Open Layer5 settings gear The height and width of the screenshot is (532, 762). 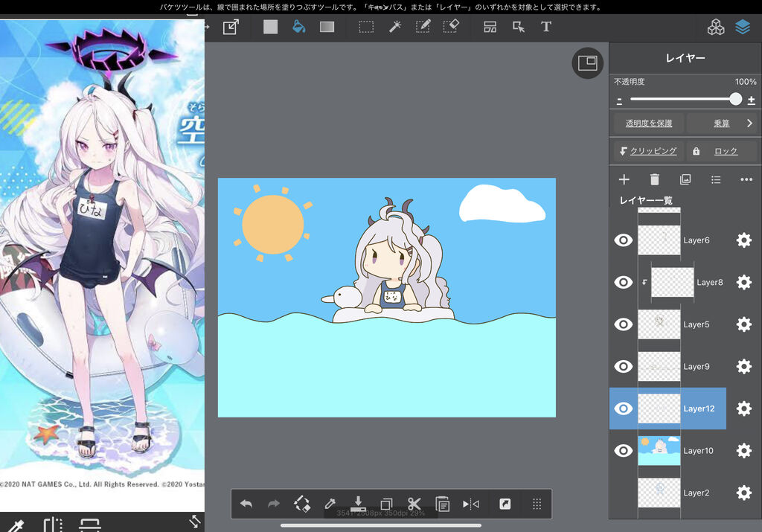[744, 324]
